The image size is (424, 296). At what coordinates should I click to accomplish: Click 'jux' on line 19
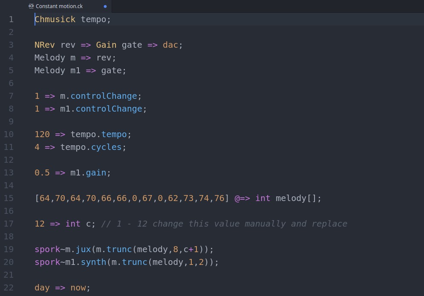(x=83, y=250)
